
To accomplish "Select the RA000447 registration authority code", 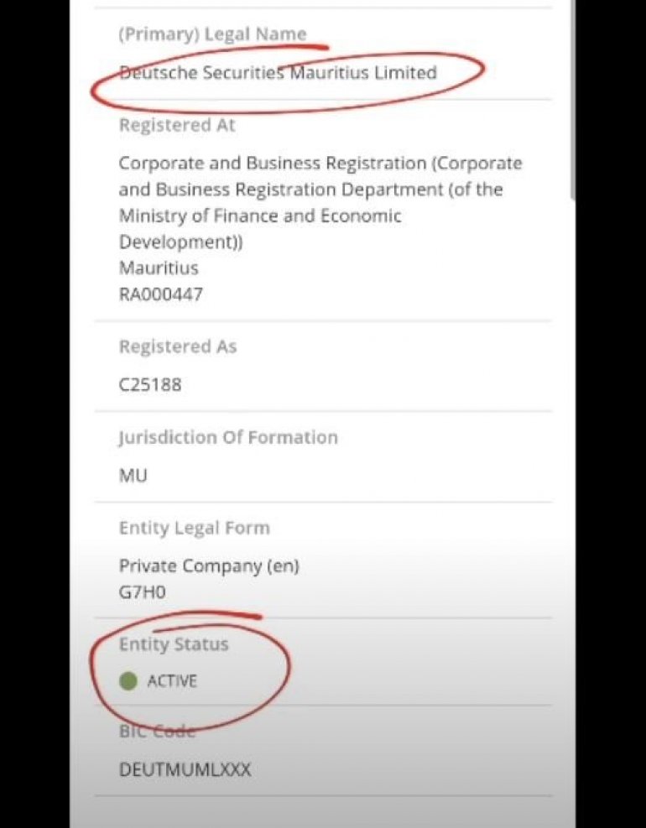I will [x=160, y=294].
